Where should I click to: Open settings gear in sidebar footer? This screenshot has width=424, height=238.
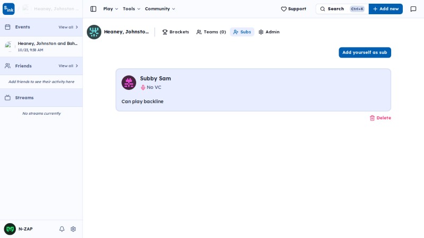click(x=73, y=229)
